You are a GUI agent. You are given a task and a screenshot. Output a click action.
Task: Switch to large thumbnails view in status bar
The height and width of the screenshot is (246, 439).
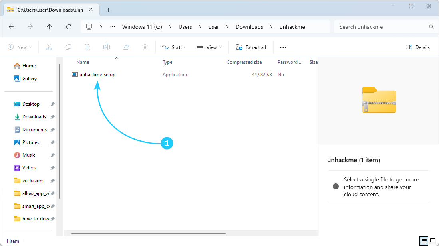pyautogui.click(x=433, y=241)
